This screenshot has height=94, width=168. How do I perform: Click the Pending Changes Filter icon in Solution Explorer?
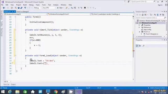(x=151, y=15)
